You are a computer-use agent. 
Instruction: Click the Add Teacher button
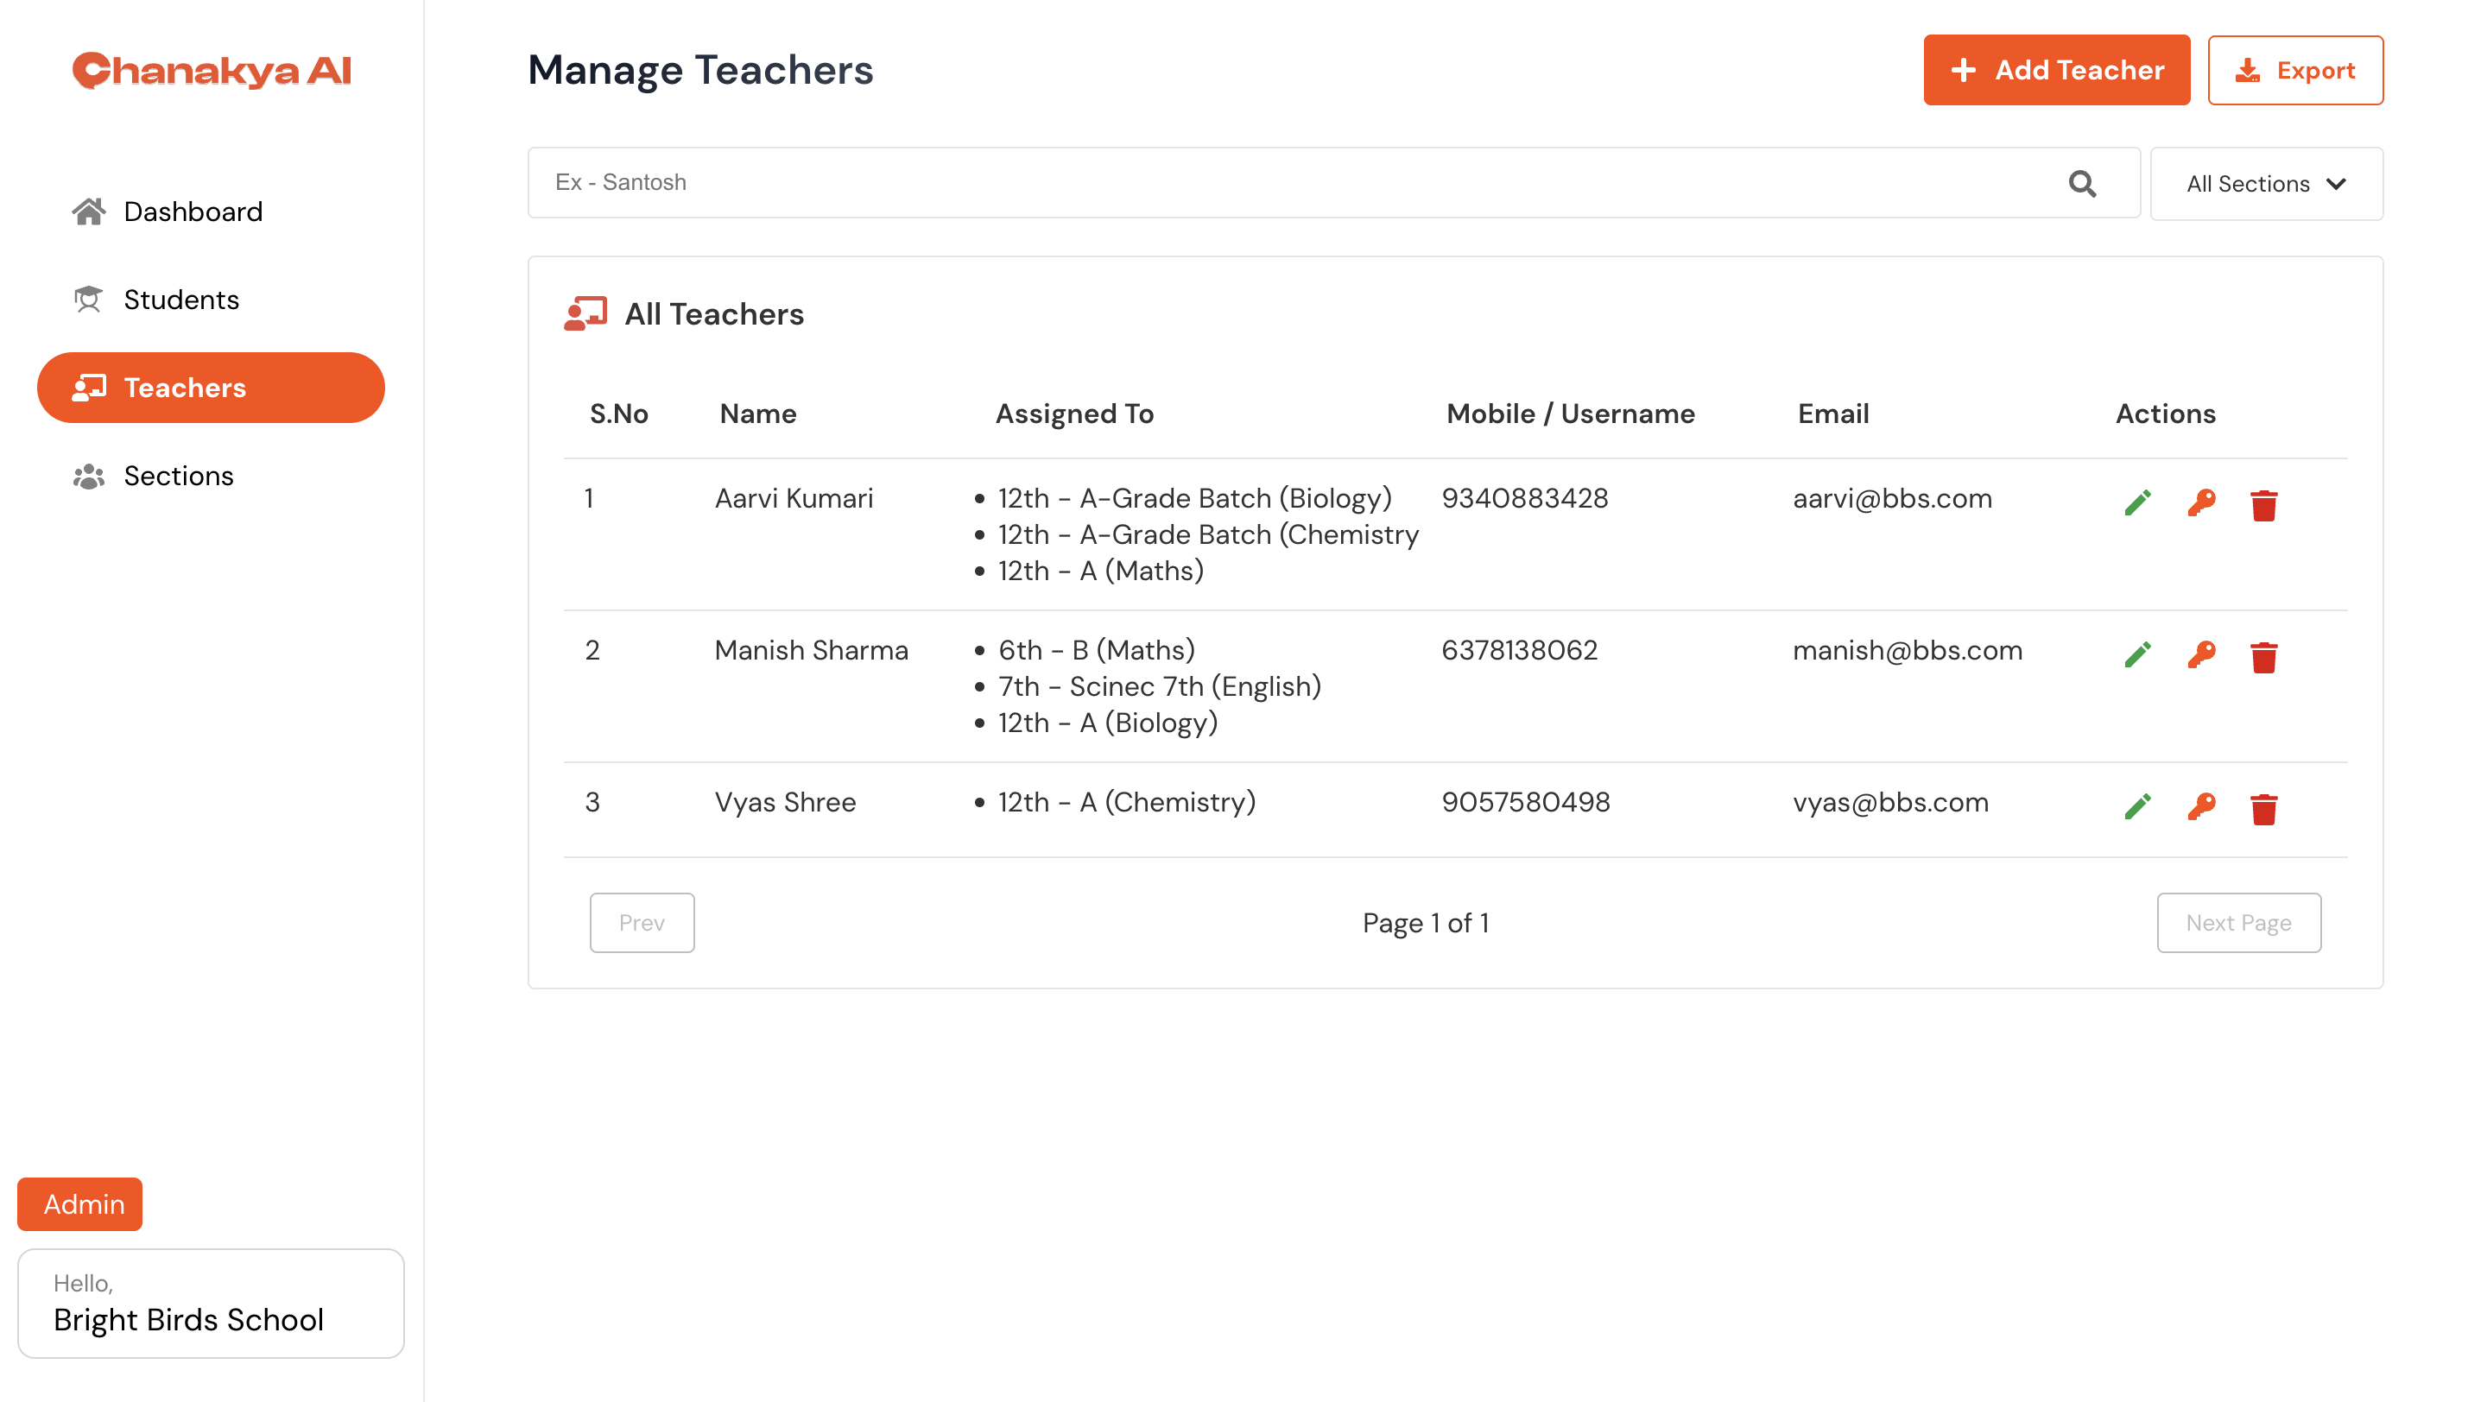tap(2056, 71)
